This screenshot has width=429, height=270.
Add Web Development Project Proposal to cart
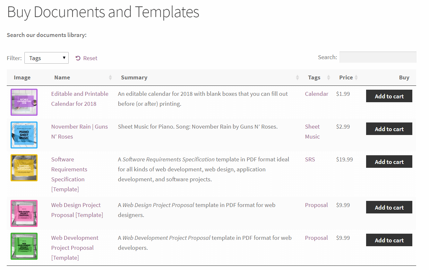coord(389,240)
